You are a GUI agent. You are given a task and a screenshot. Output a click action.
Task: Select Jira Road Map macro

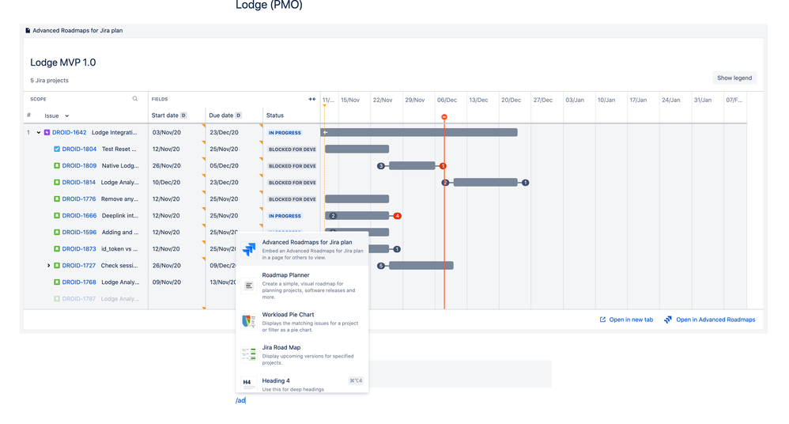point(302,354)
